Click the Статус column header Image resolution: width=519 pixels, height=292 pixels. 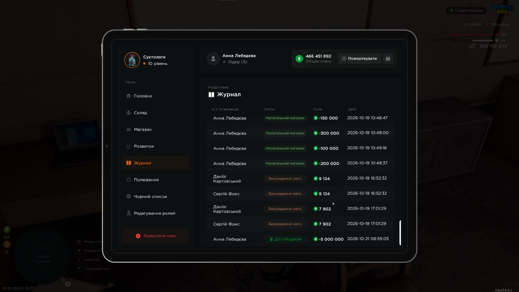269,109
